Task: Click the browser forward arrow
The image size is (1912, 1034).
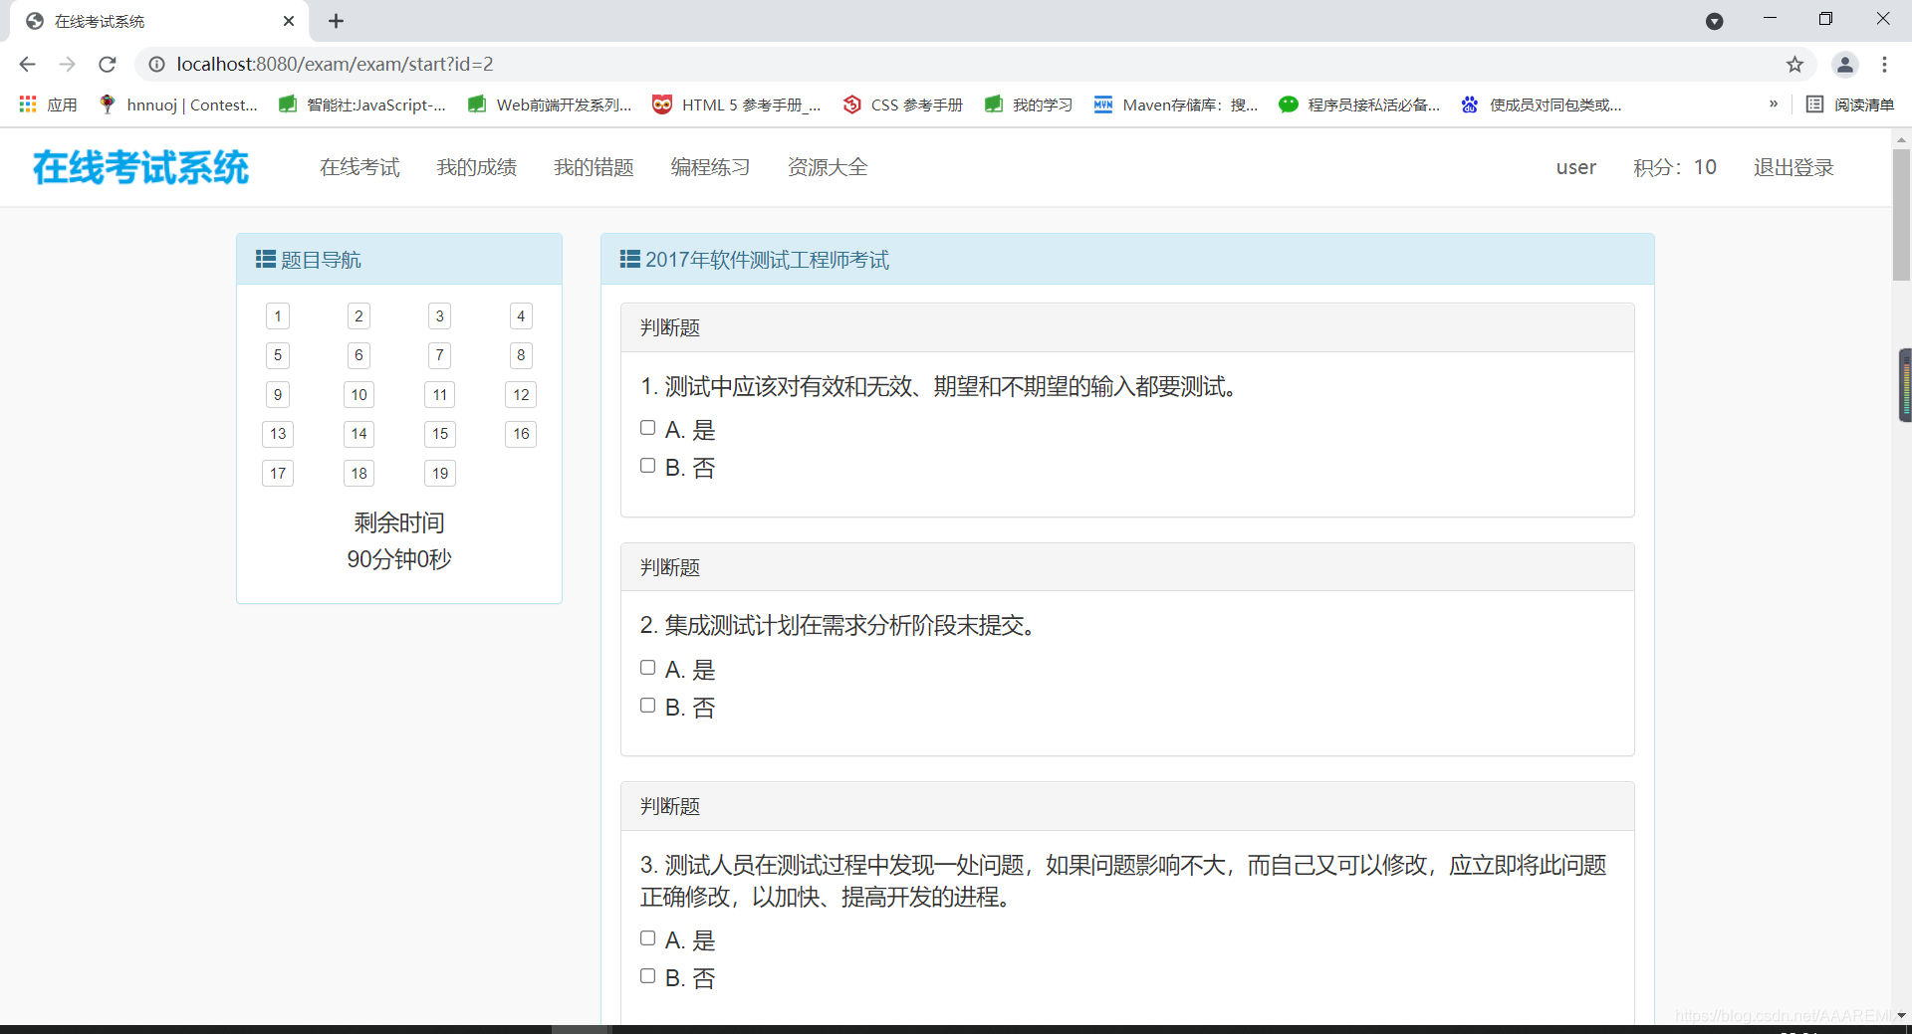Action: 67,65
